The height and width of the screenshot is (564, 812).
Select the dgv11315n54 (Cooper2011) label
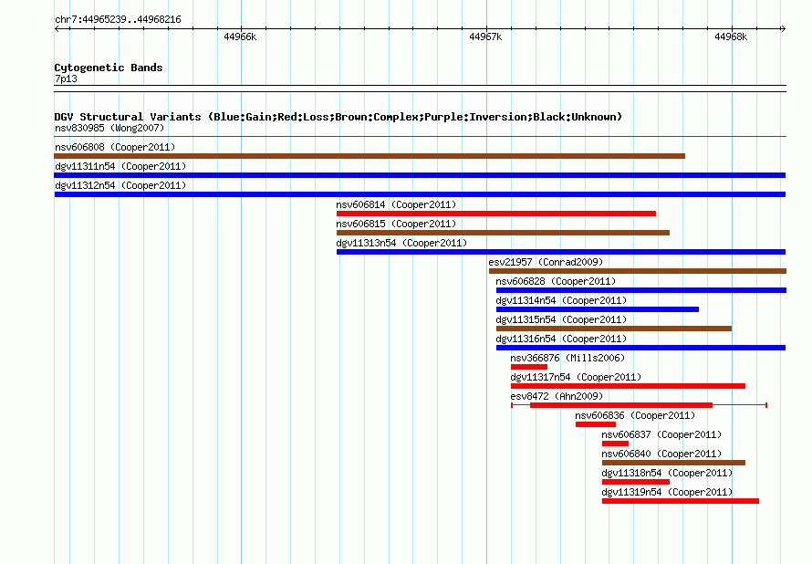click(561, 319)
